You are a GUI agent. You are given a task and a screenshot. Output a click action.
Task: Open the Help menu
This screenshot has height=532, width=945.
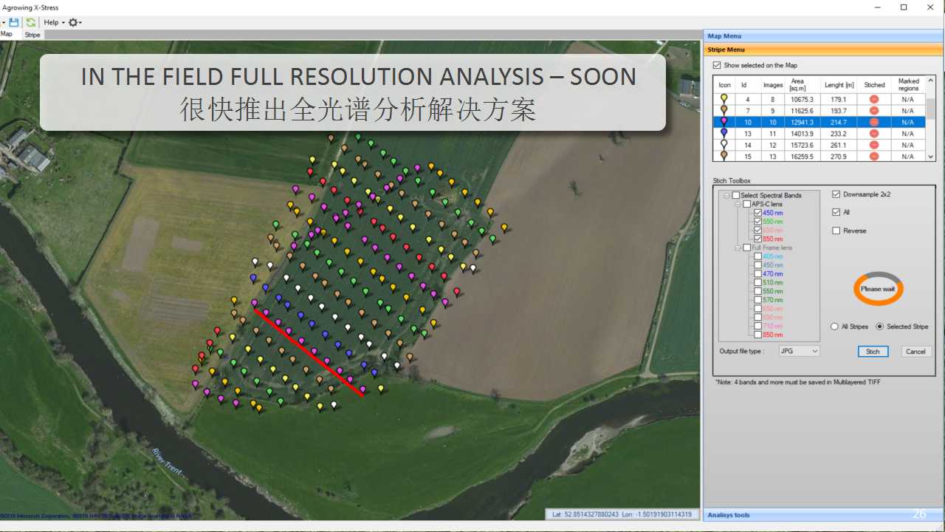point(52,22)
